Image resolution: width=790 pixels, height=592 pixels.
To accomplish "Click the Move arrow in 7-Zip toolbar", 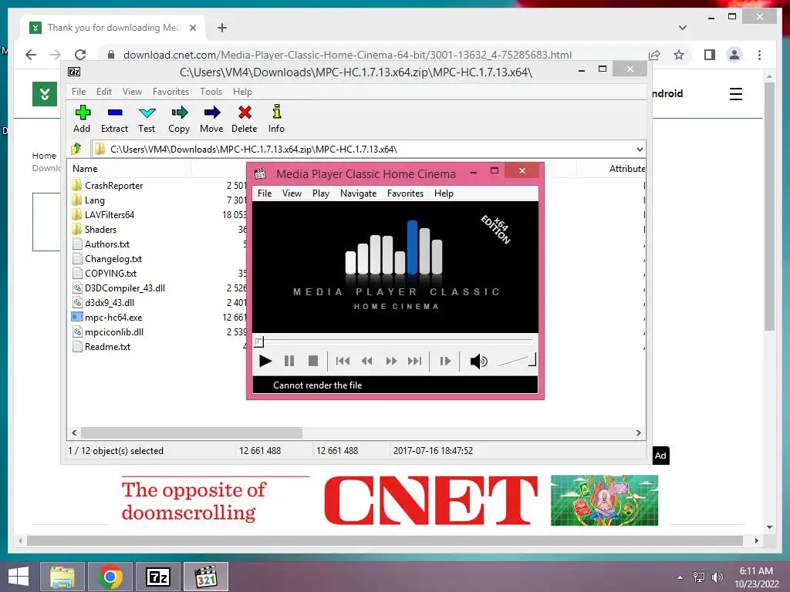I will coord(211,119).
